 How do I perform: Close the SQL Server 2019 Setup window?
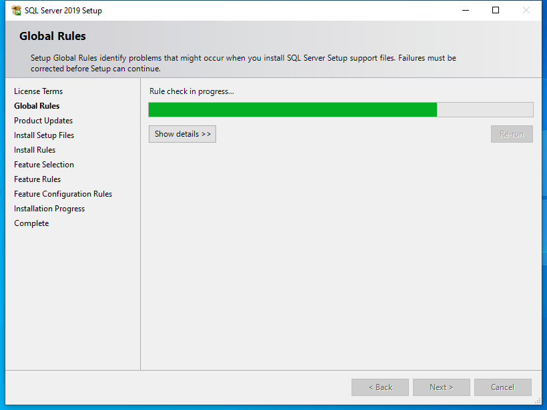[526, 11]
